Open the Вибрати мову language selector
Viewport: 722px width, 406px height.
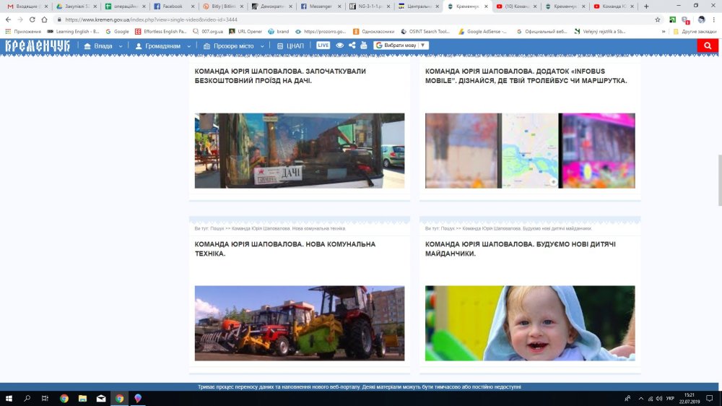[x=401, y=46]
